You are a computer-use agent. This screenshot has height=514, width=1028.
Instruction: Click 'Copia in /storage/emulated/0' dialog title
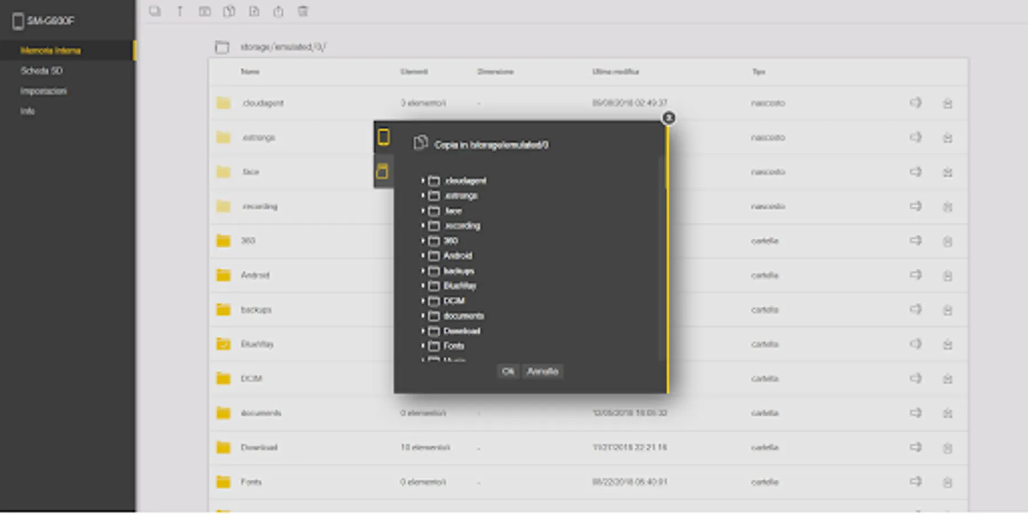click(491, 145)
